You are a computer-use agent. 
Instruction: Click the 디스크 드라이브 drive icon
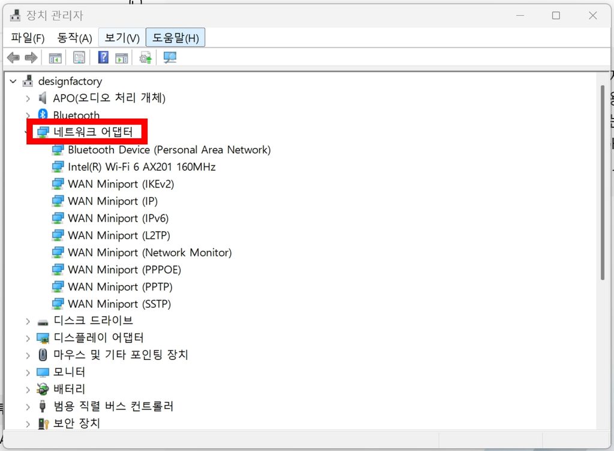click(x=43, y=322)
